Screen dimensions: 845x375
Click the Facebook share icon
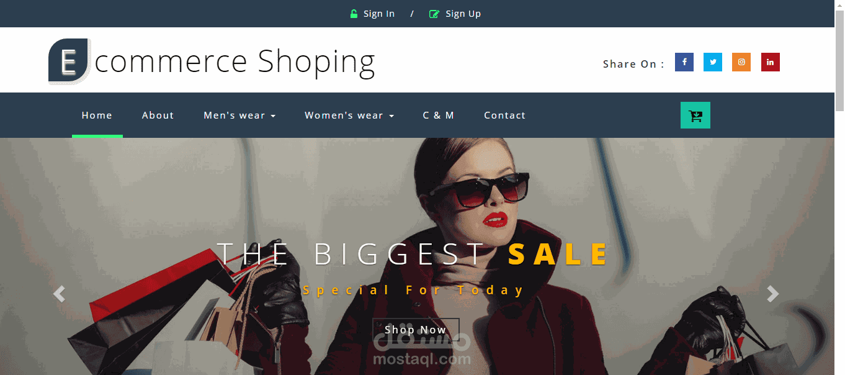(684, 62)
